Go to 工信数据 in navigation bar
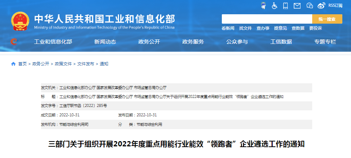The height and width of the screenshot is (158, 351). pyautogui.click(x=281, y=42)
